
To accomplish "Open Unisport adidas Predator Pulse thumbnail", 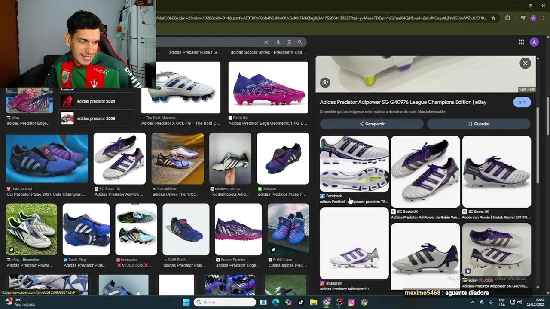I will (283, 158).
